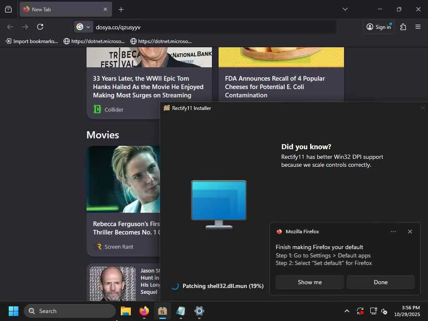Screen dimensions: 428x321
Task: Click the Sign in account button
Action: (x=379, y=27)
